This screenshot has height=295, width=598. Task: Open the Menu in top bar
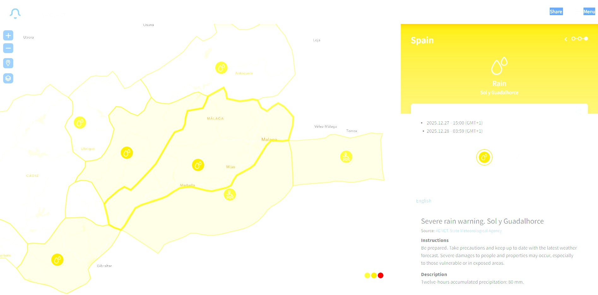point(589,12)
